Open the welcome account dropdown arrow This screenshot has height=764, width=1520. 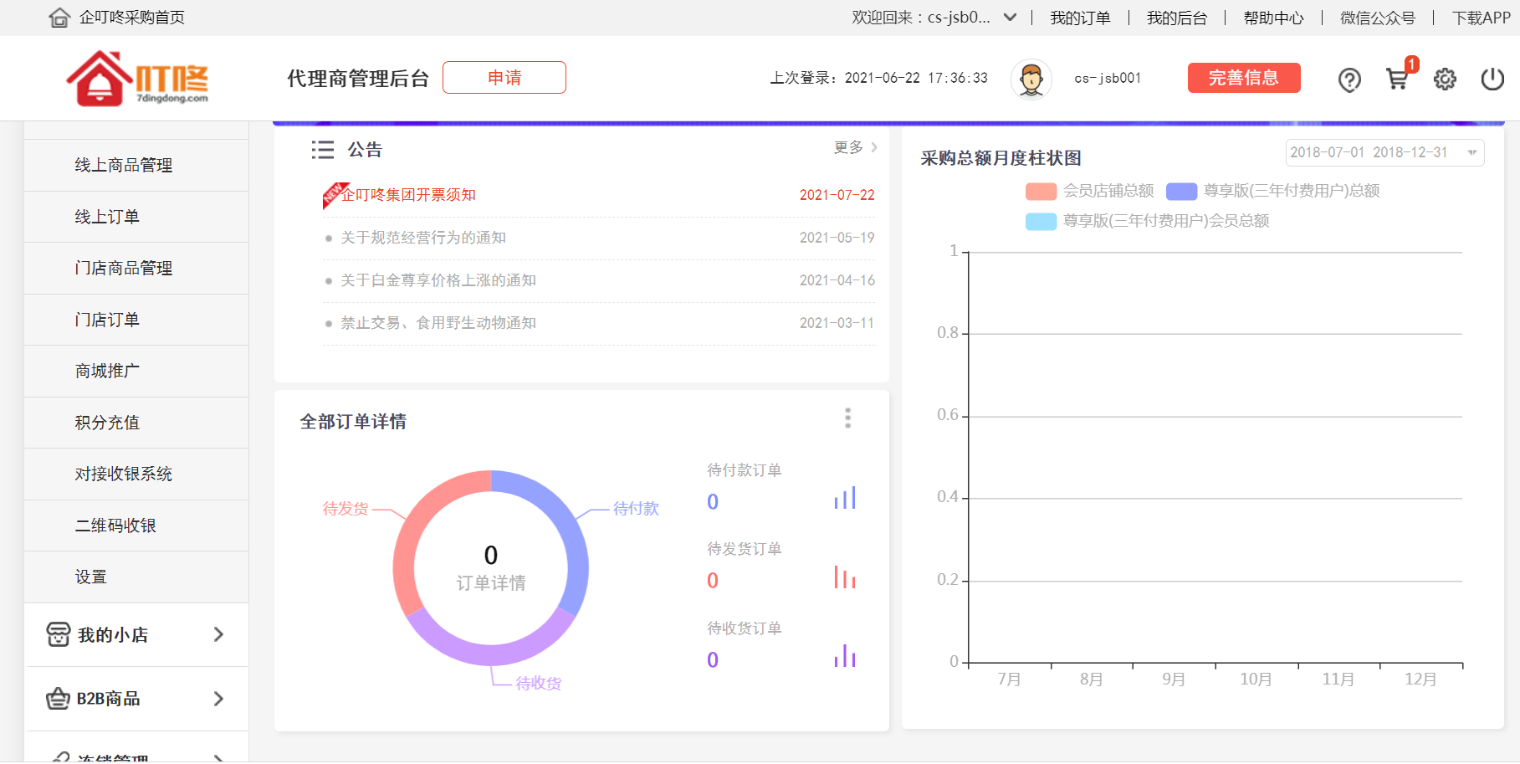(x=1010, y=18)
